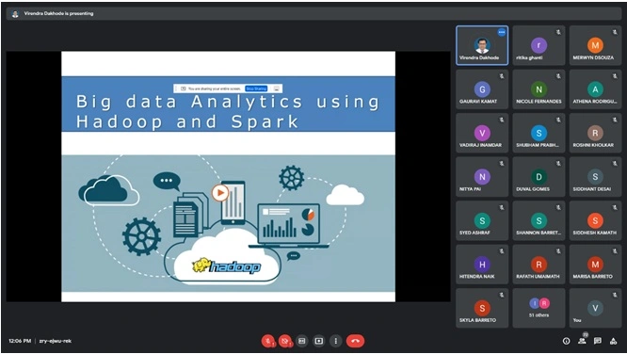Viewport: 627px width, 354px height.
Task: Click the red Leave call button
Action: [355, 341]
